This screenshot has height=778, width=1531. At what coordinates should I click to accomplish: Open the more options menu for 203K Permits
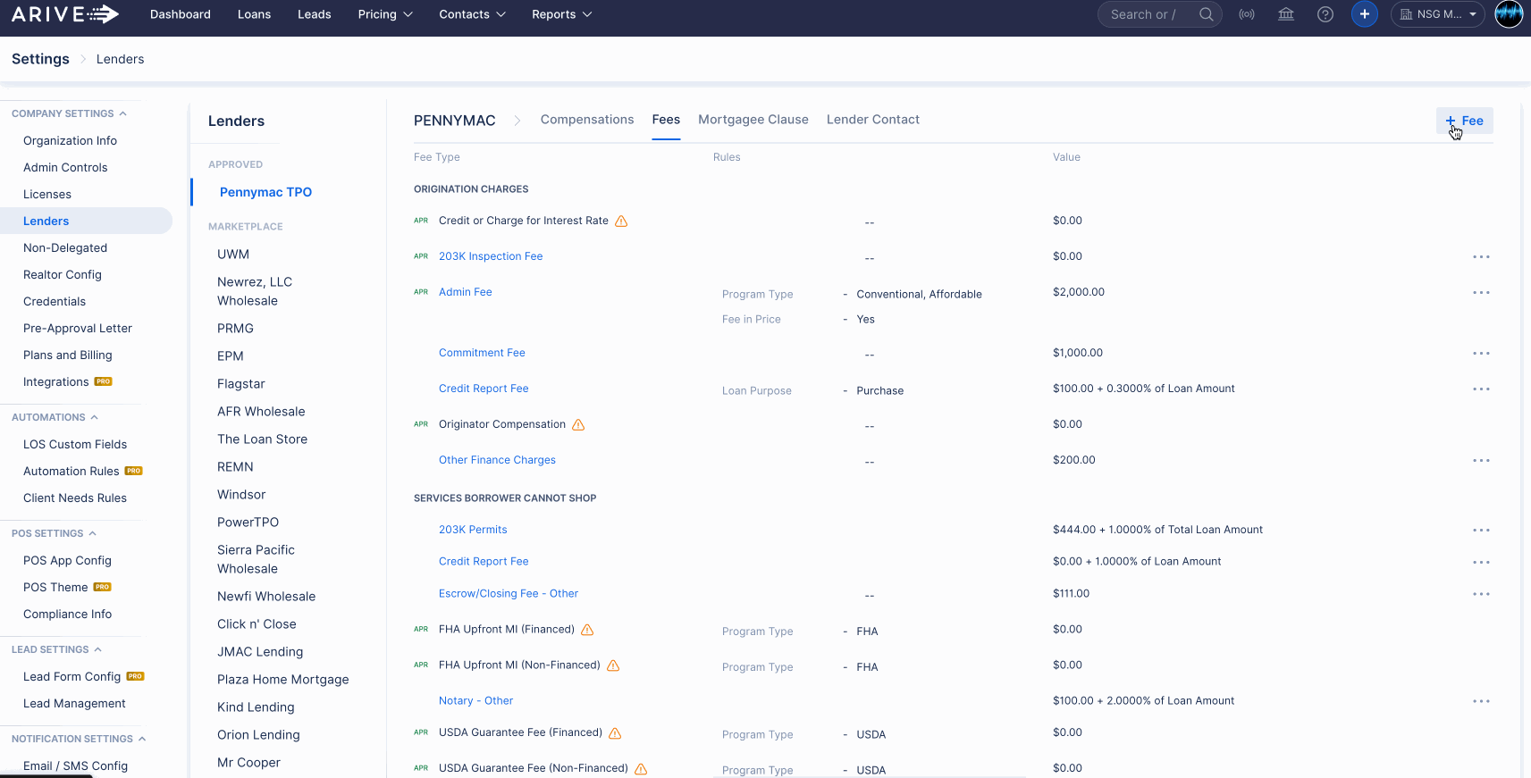tap(1481, 531)
